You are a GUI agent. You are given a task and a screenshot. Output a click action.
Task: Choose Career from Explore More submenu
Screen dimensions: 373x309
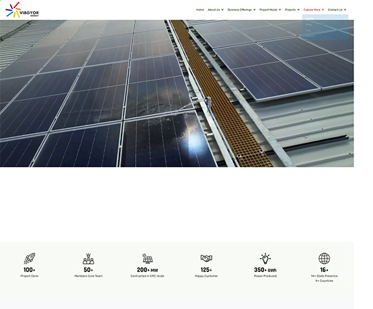pos(310,36)
